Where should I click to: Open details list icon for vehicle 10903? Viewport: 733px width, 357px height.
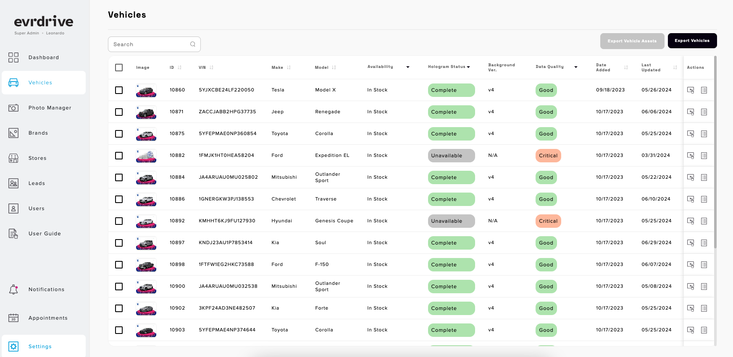pos(704,330)
